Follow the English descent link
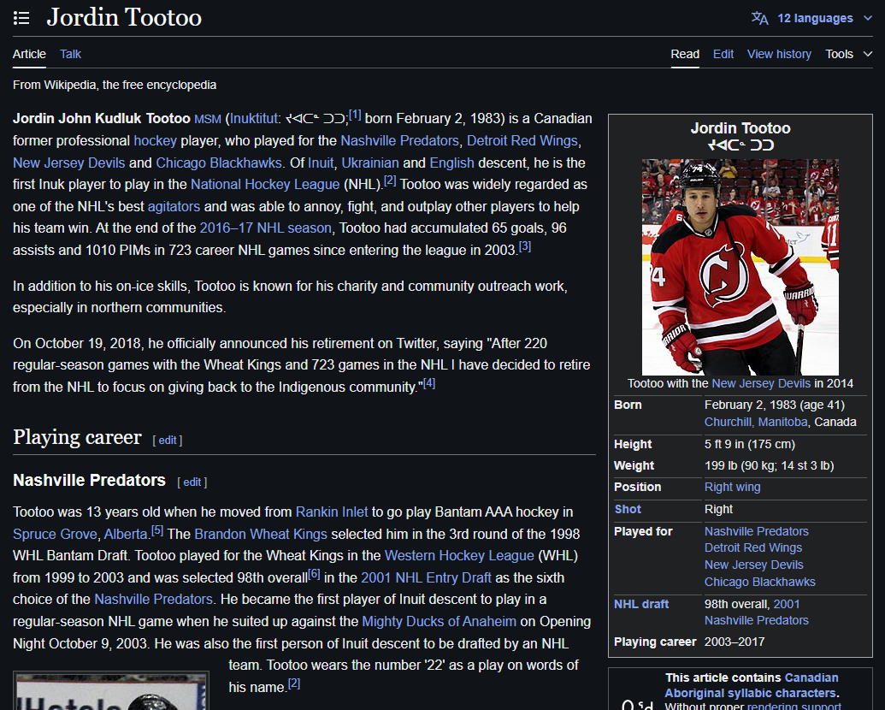The image size is (885, 710). [451, 163]
